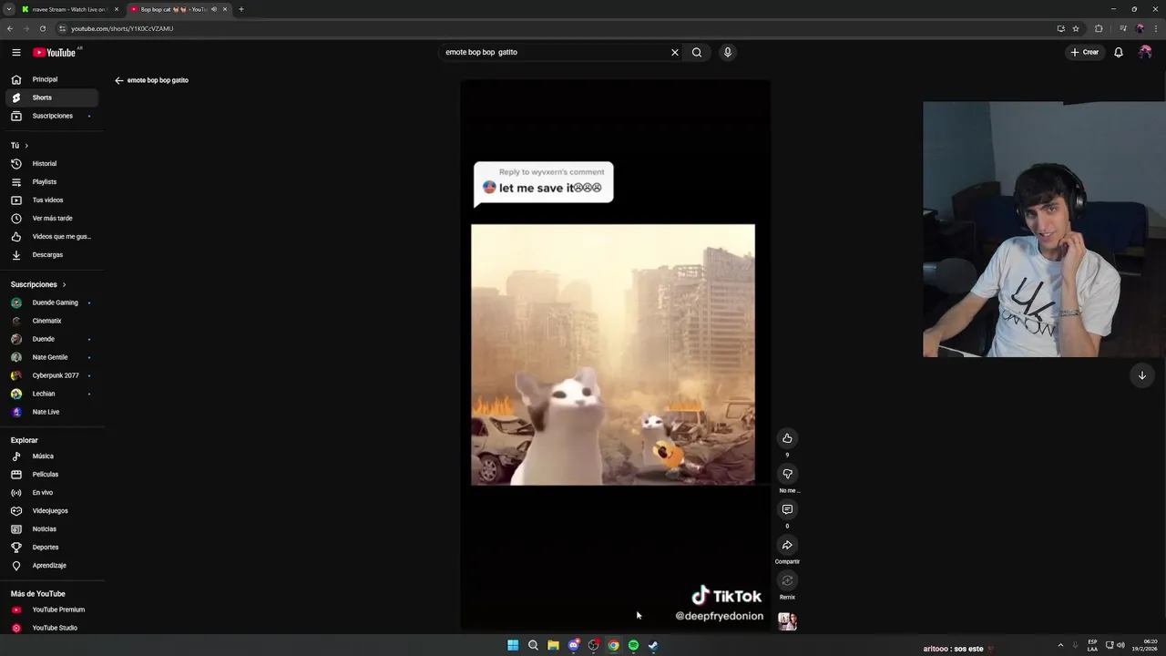1166x656 pixels.
Task: Open Deportes under Explorar
Action: (52, 548)
